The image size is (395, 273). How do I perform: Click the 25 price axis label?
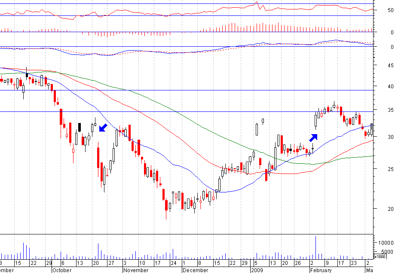pos(390,169)
